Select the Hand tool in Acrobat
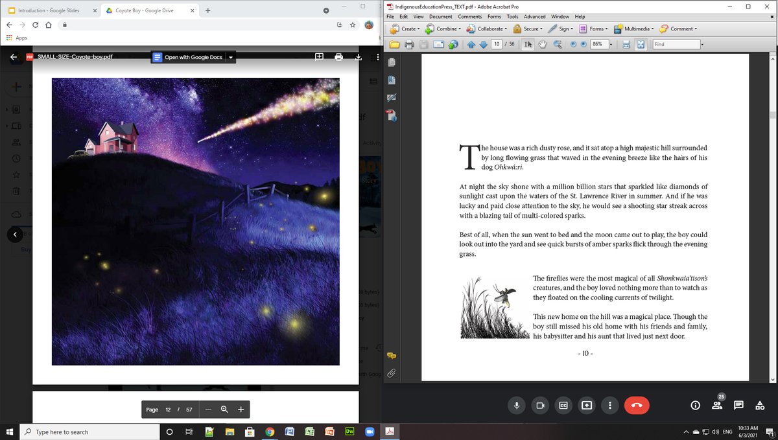The image size is (778, 440). coord(542,44)
